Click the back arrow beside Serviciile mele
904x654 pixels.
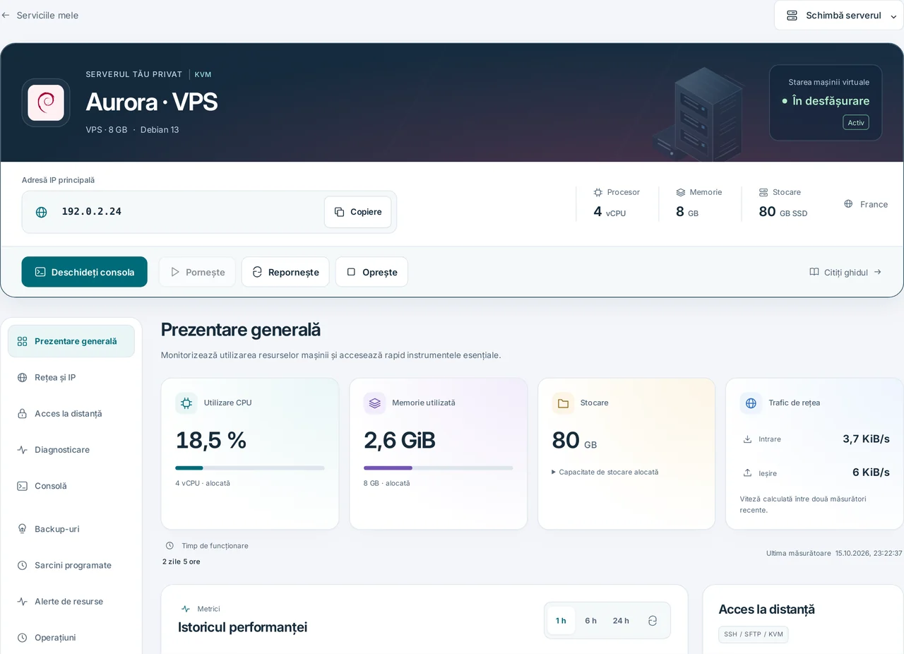6,16
